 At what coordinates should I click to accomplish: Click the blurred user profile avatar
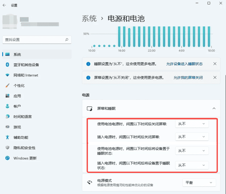point(10,22)
